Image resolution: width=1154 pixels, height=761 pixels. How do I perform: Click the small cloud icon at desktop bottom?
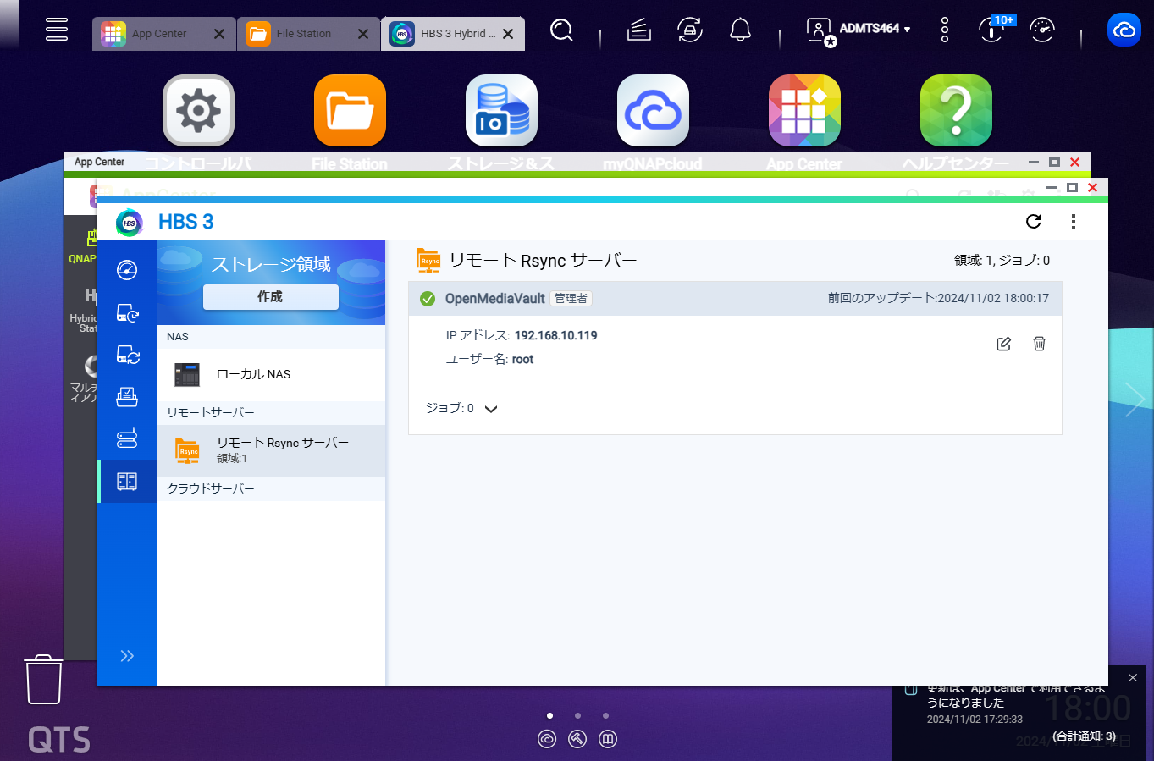[x=547, y=739]
